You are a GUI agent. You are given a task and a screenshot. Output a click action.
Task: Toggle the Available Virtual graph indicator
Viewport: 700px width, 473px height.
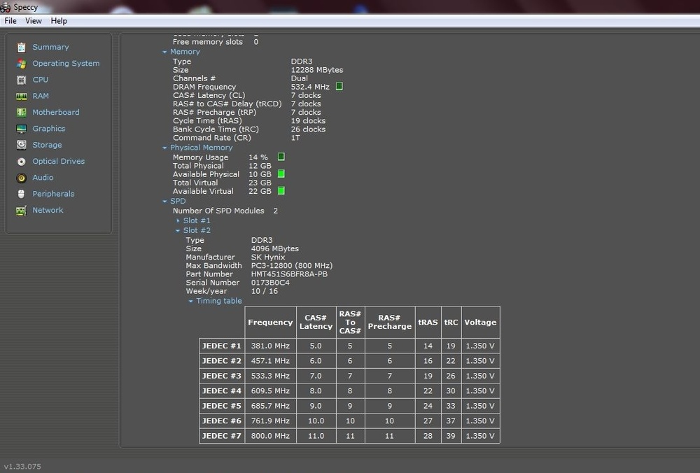[281, 190]
